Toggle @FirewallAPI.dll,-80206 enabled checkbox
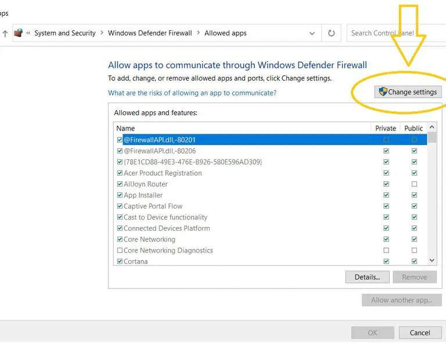Screen dimensions: 446x361 120,151
